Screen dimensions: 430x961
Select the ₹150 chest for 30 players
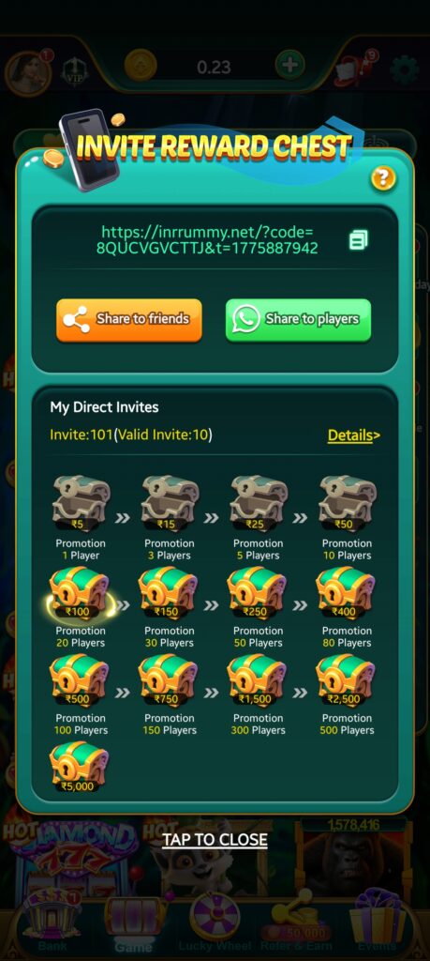pos(170,593)
